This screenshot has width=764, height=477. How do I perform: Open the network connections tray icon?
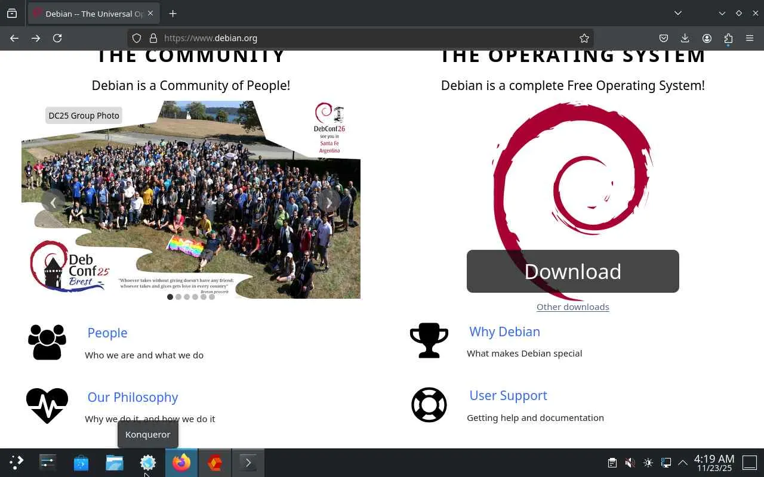pos(666,463)
